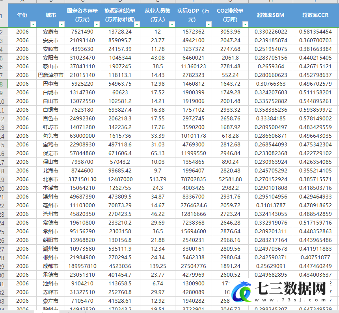
Task: Select cell containing 赤峰市
Action: click(51, 292)
